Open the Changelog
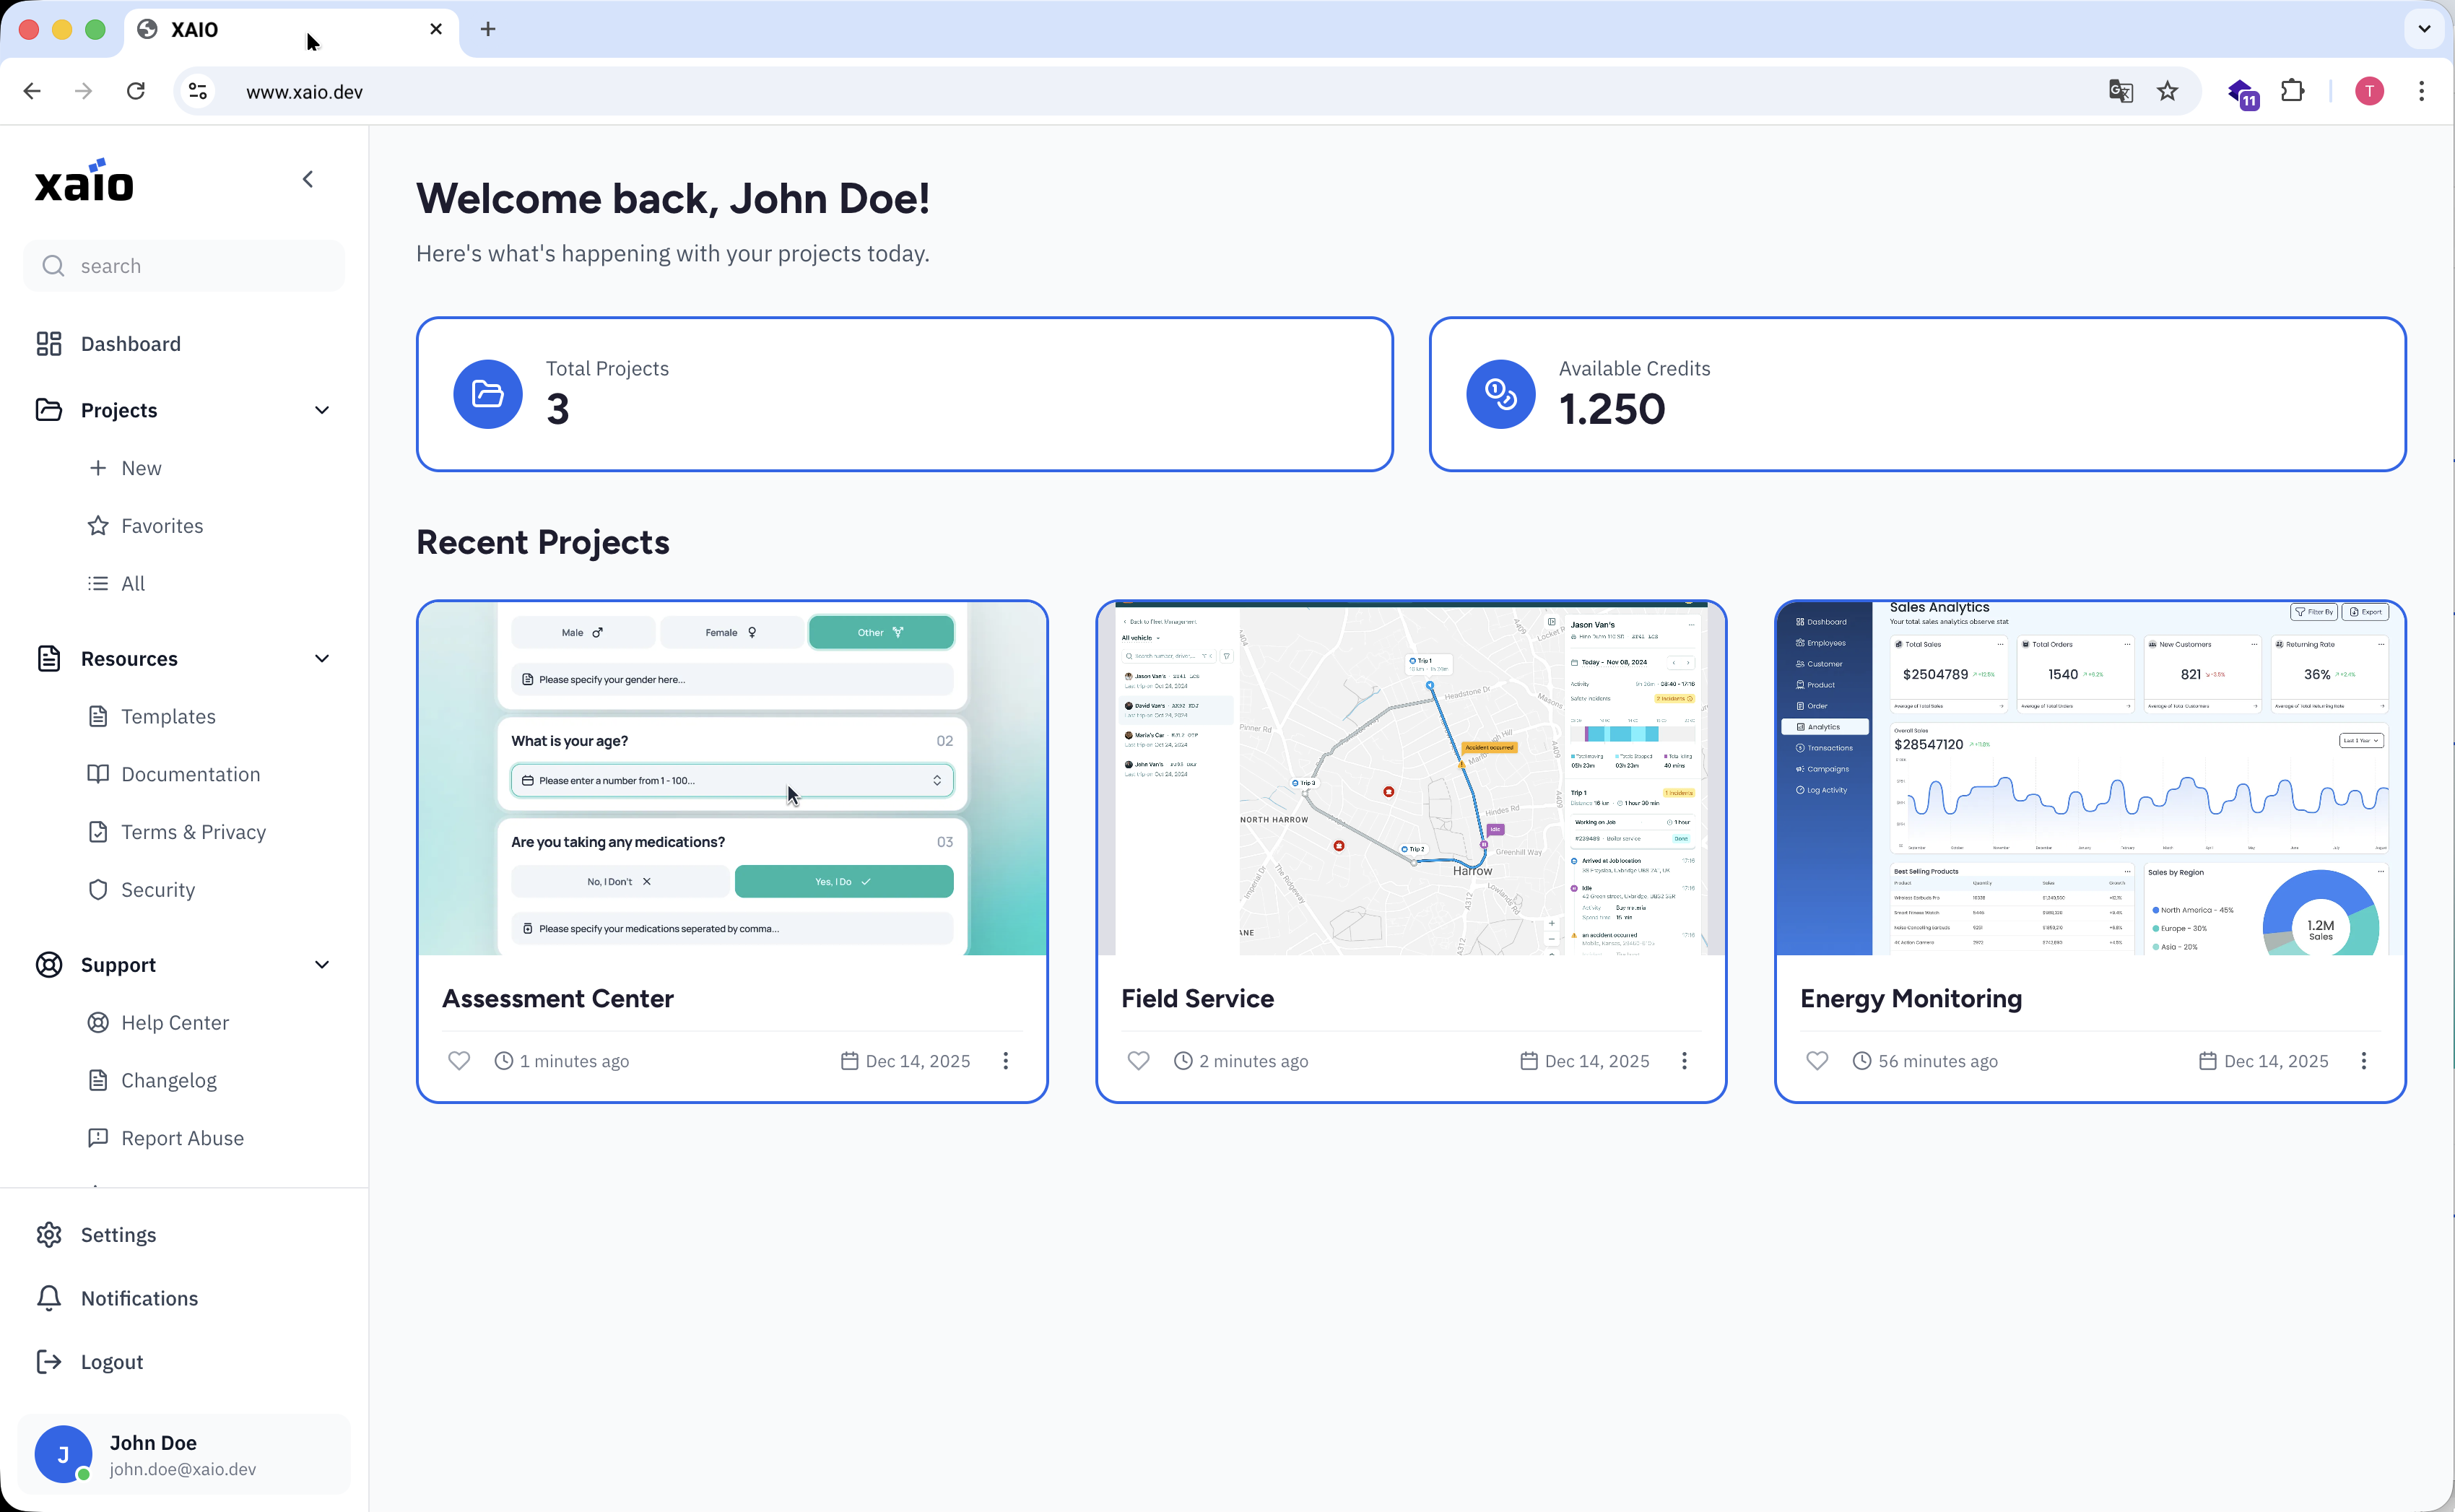 click(168, 1080)
